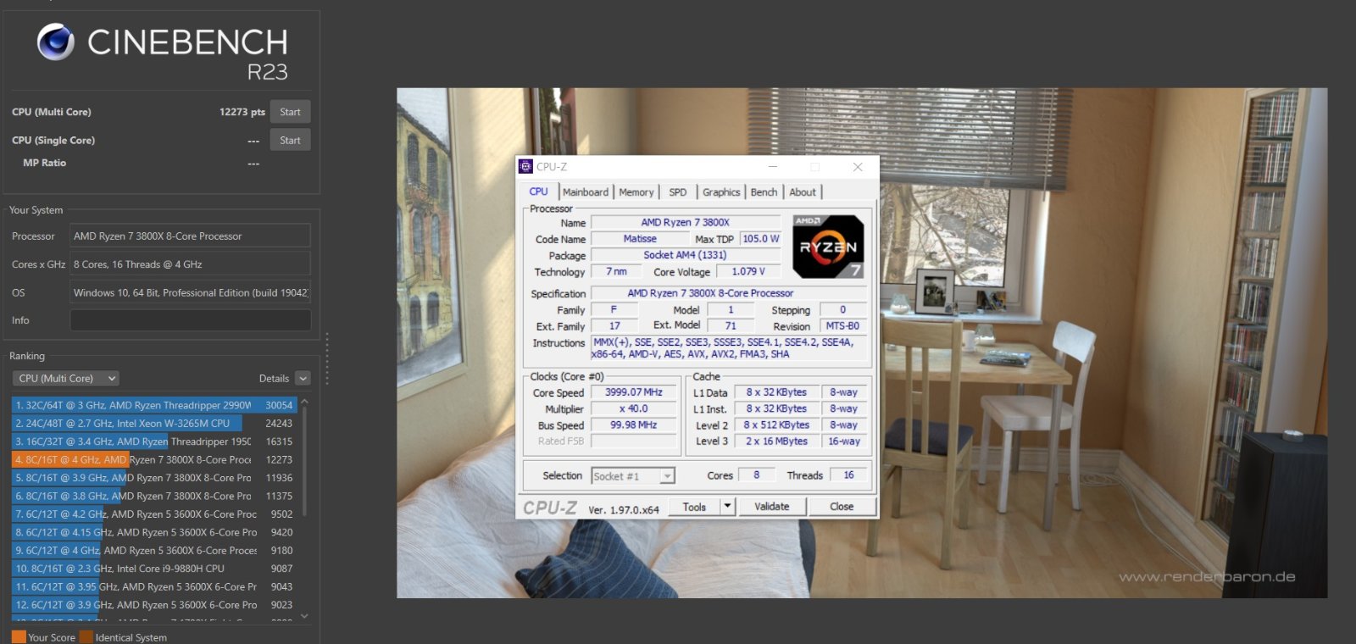
Task: Select ranking row 2 Intel Xeon W-3265M
Action: [x=154, y=423]
